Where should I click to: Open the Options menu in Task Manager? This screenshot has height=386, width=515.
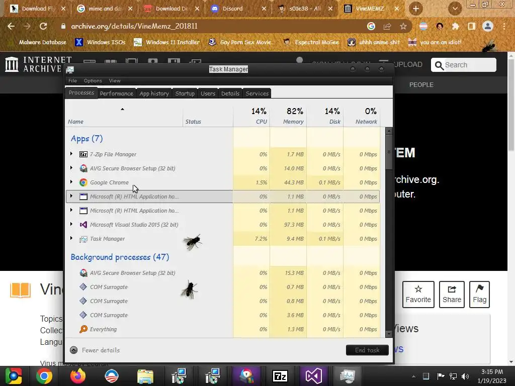93,81
